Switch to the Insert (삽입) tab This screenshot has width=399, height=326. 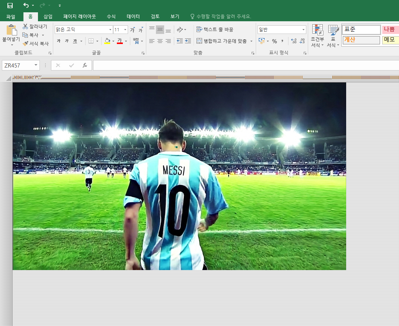(48, 16)
